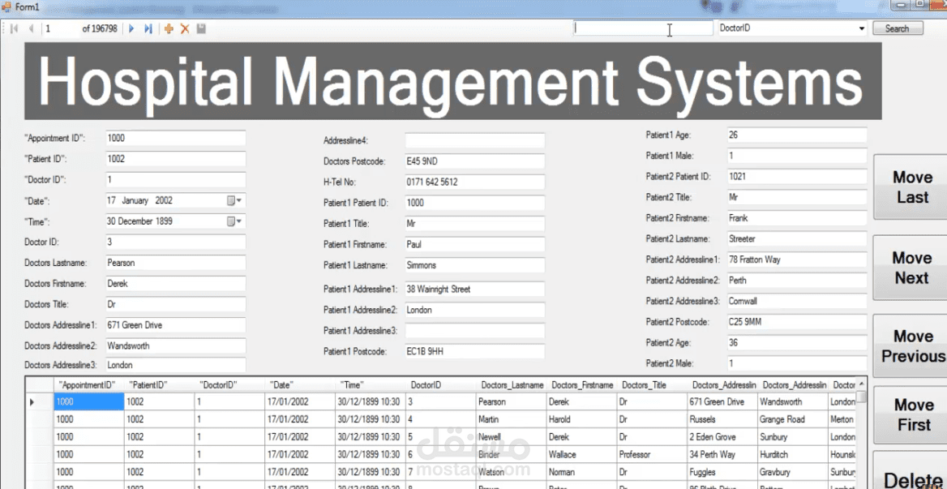Click the Patient1 Age field showing 26
Image resolution: width=947 pixels, height=489 pixels.
click(797, 135)
